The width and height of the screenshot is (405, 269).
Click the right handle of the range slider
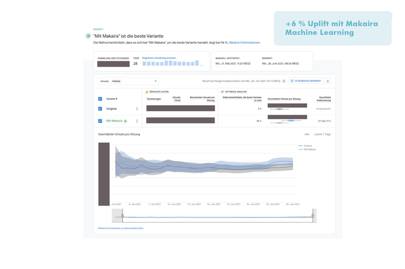point(313,215)
